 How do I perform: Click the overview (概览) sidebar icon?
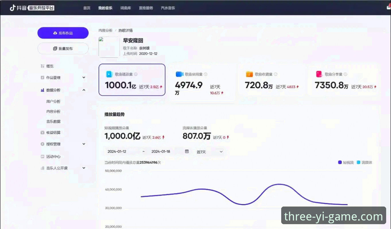tap(42, 66)
